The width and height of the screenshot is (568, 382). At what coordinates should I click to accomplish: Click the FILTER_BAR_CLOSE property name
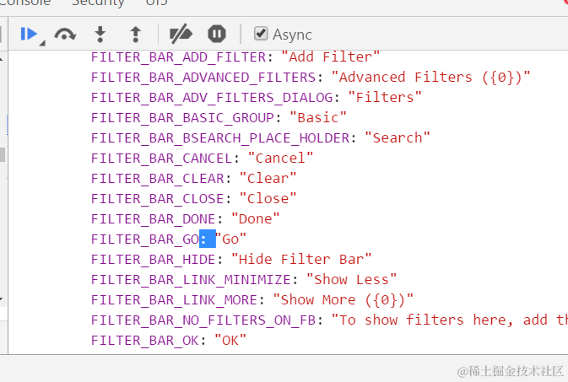[x=158, y=199]
